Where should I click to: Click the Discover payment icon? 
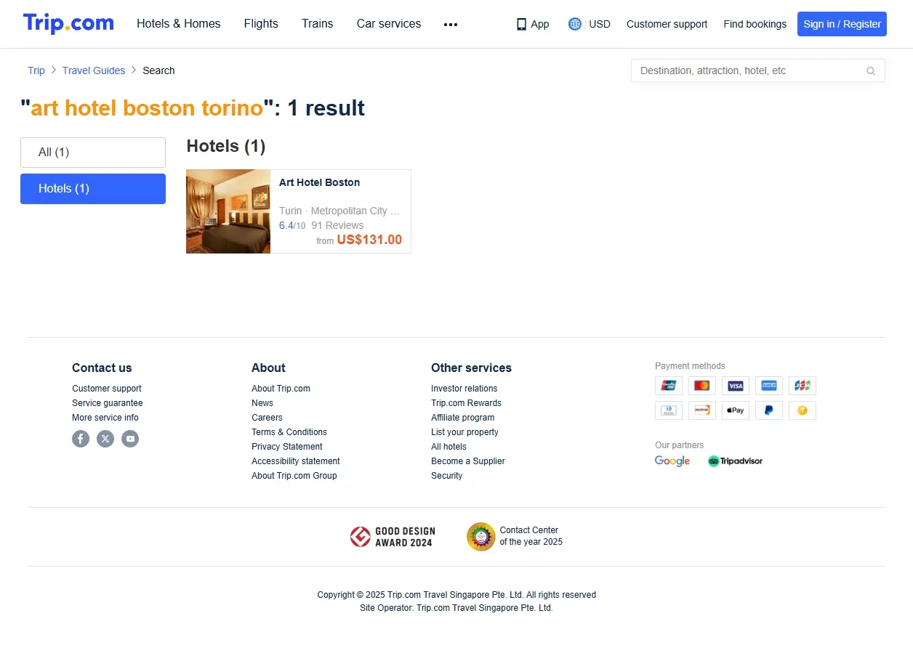(x=702, y=410)
